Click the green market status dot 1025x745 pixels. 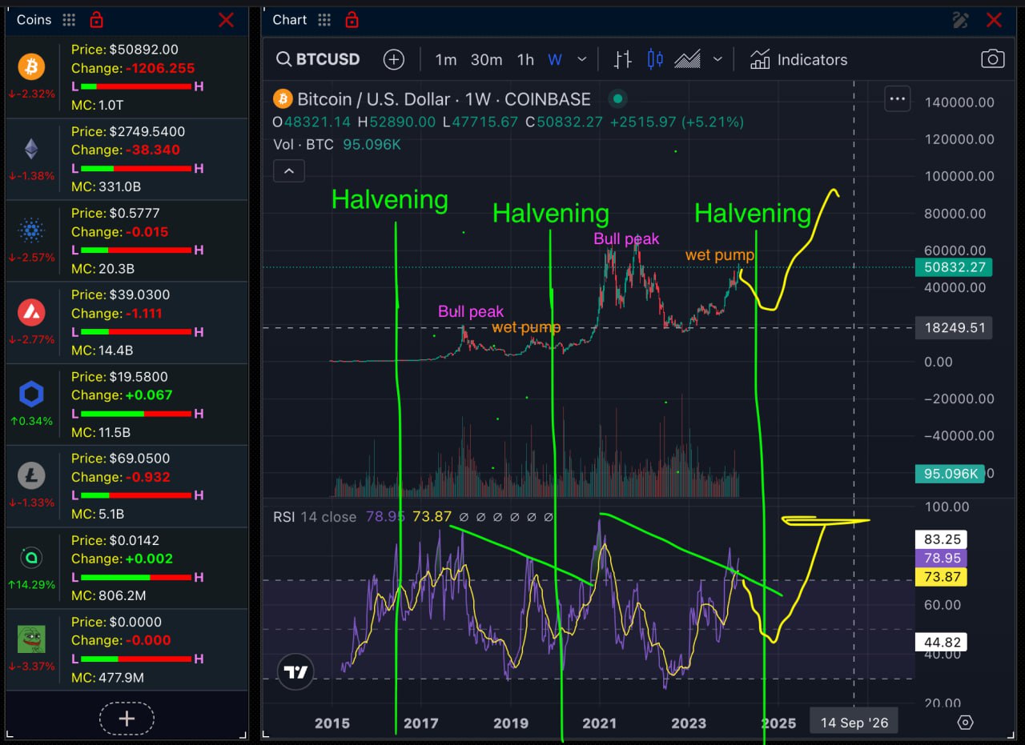point(617,99)
